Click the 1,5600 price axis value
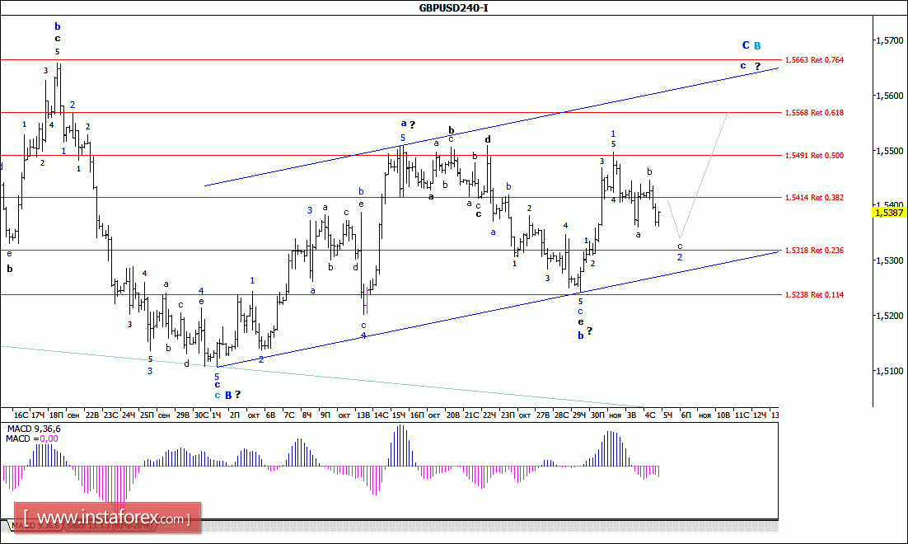The height and width of the screenshot is (544, 908). (890, 96)
